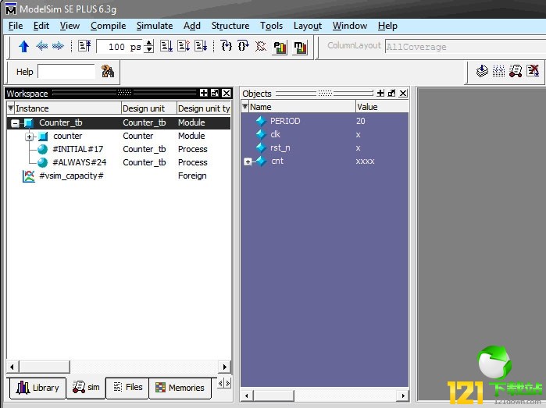
Task: Undock the Workspace pane
Action: [x=215, y=93]
